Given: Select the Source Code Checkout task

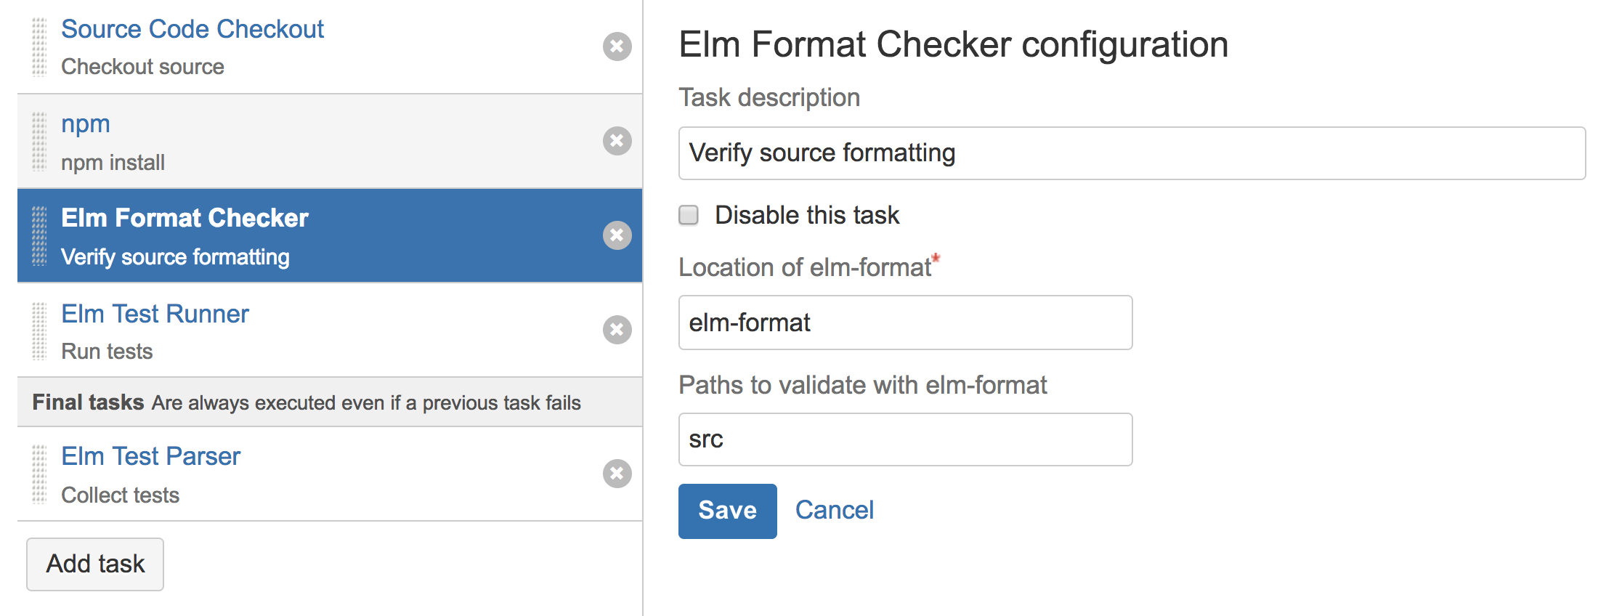Looking at the screenshot, I should pos(192,30).
